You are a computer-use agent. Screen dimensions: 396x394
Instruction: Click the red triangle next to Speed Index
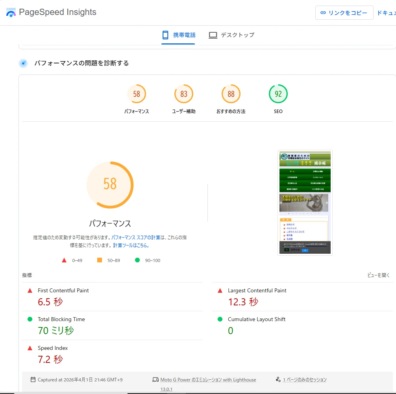30,348
